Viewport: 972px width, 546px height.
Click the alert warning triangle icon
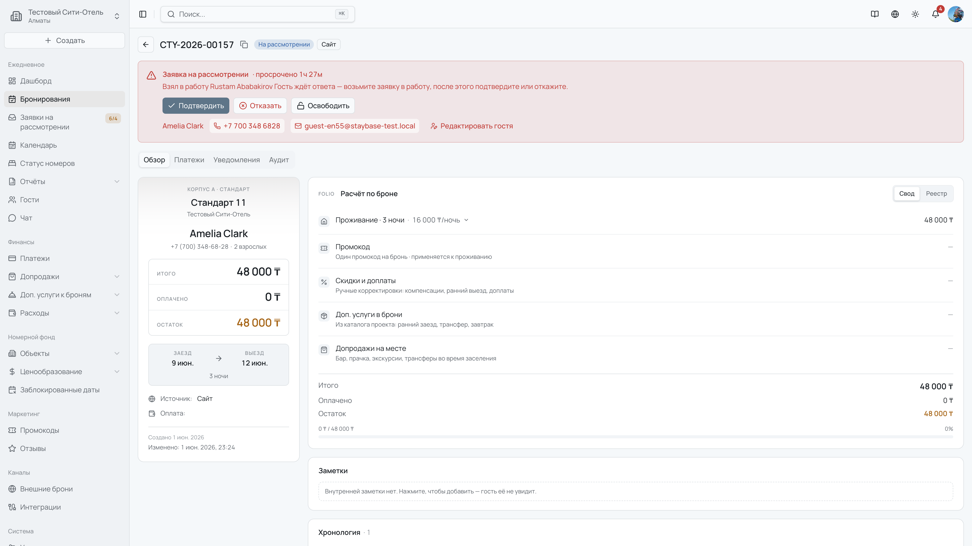[x=151, y=75]
